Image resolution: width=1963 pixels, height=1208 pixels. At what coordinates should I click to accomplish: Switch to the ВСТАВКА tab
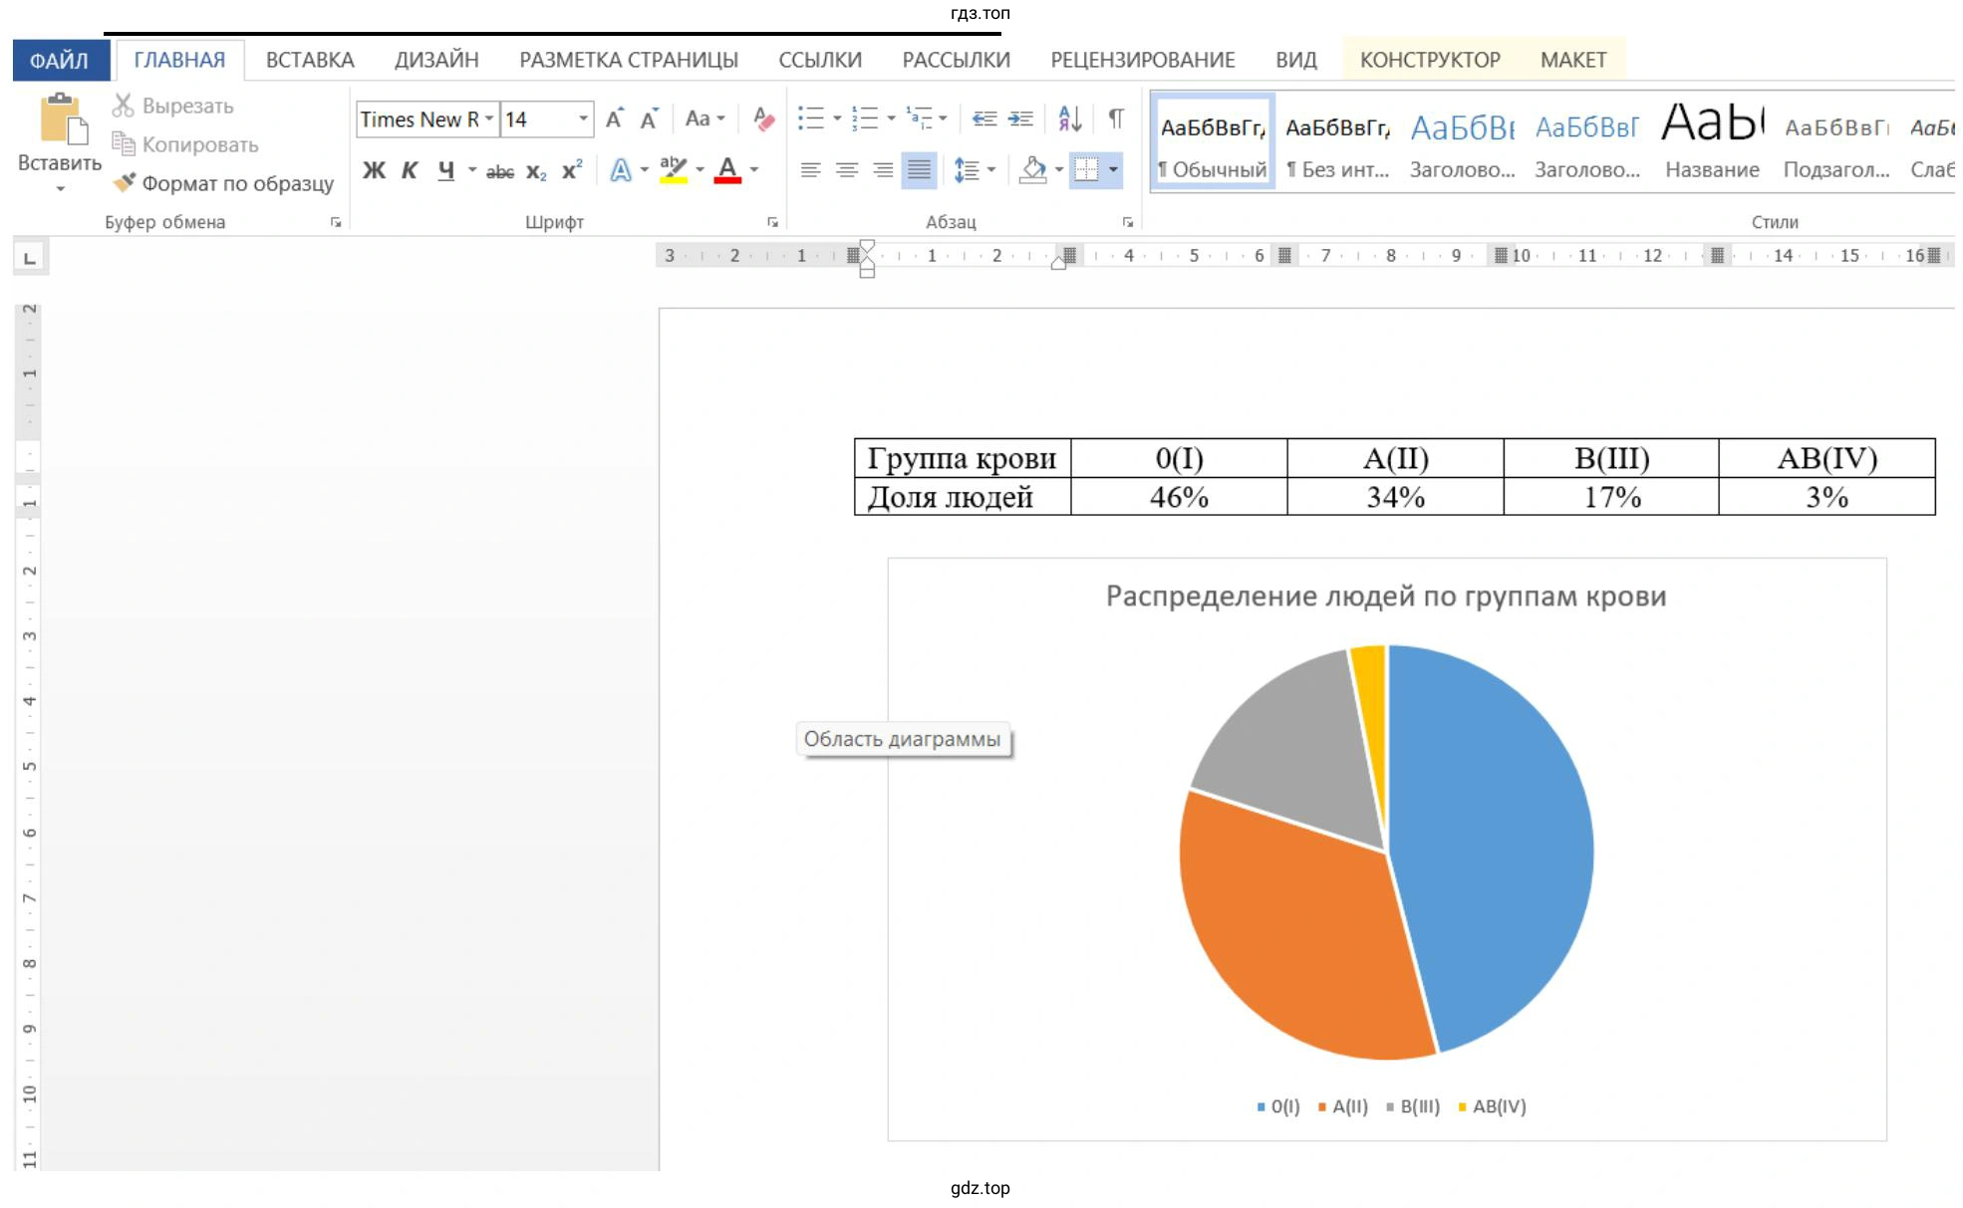[x=310, y=60]
